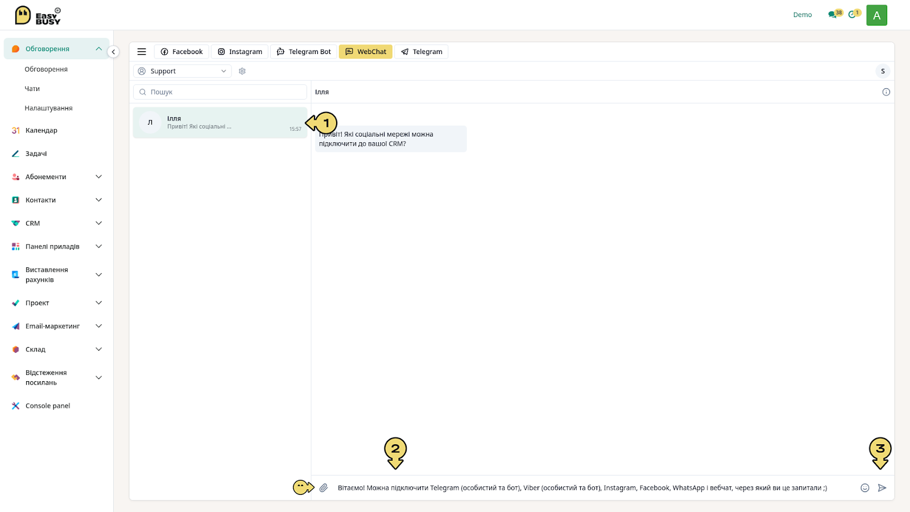The width and height of the screenshot is (910, 512).
Task: Switch to the Facebook tab
Action: coord(181,52)
